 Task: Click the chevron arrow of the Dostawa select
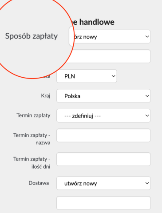[x=147, y=183]
